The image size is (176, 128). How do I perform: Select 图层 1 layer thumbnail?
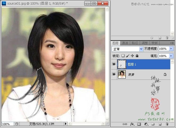coord(122,64)
